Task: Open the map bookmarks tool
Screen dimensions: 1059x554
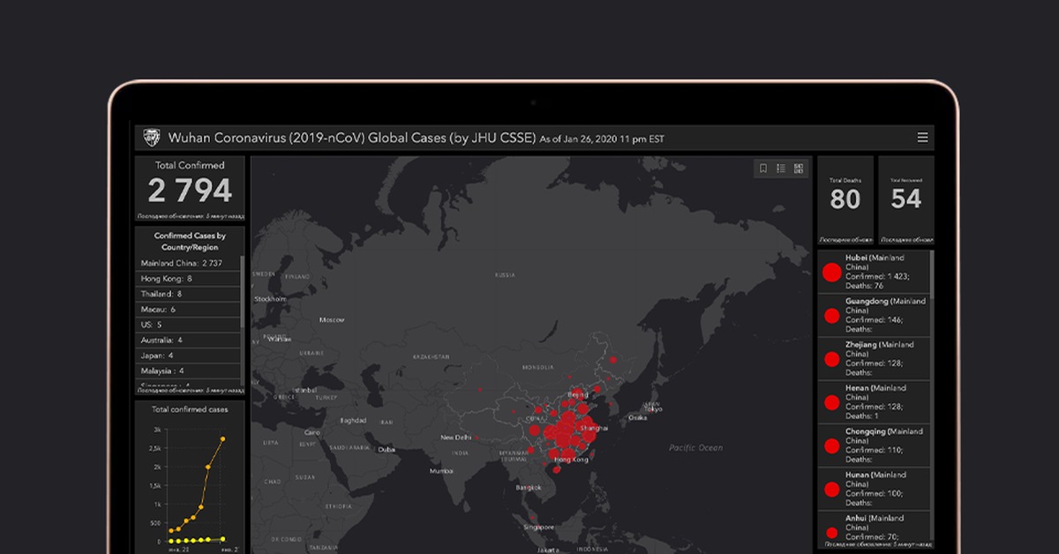Action: tap(763, 168)
